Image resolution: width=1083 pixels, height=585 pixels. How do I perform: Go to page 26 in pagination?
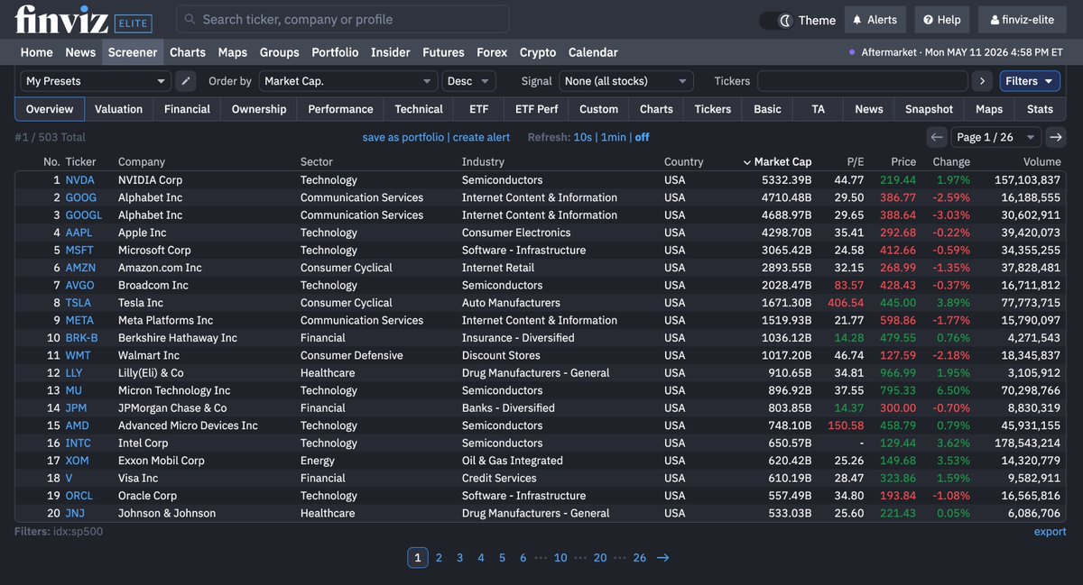pyautogui.click(x=640, y=558)
